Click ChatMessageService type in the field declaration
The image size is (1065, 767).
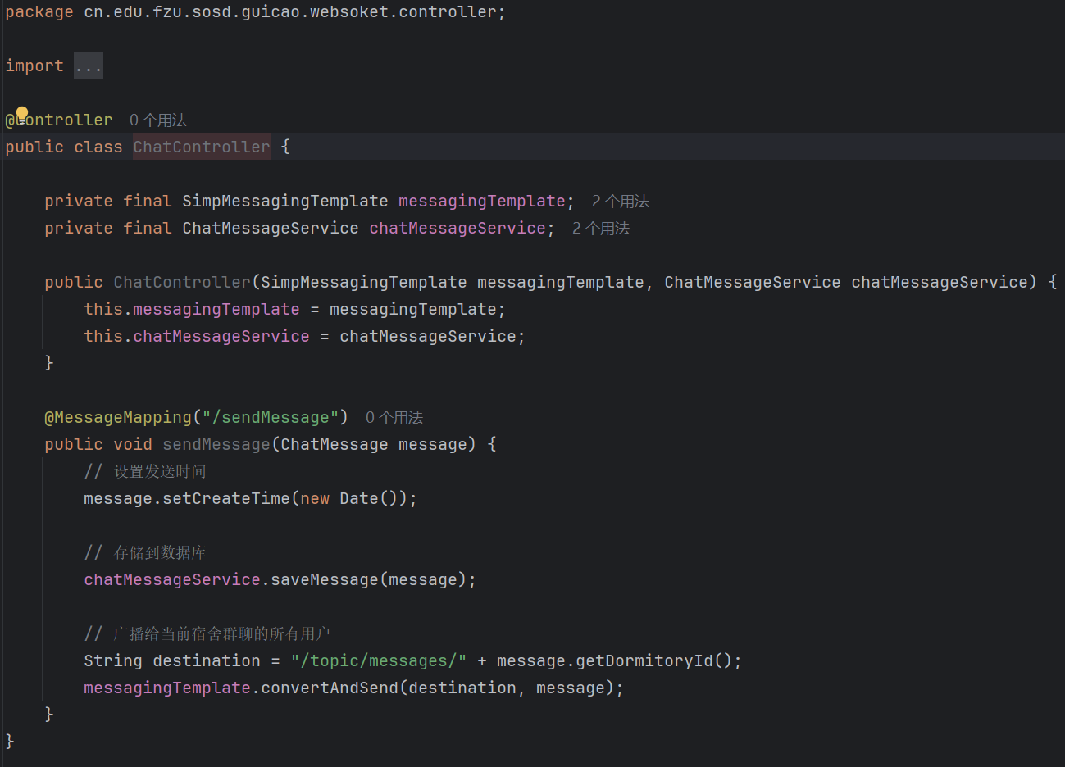271,229
